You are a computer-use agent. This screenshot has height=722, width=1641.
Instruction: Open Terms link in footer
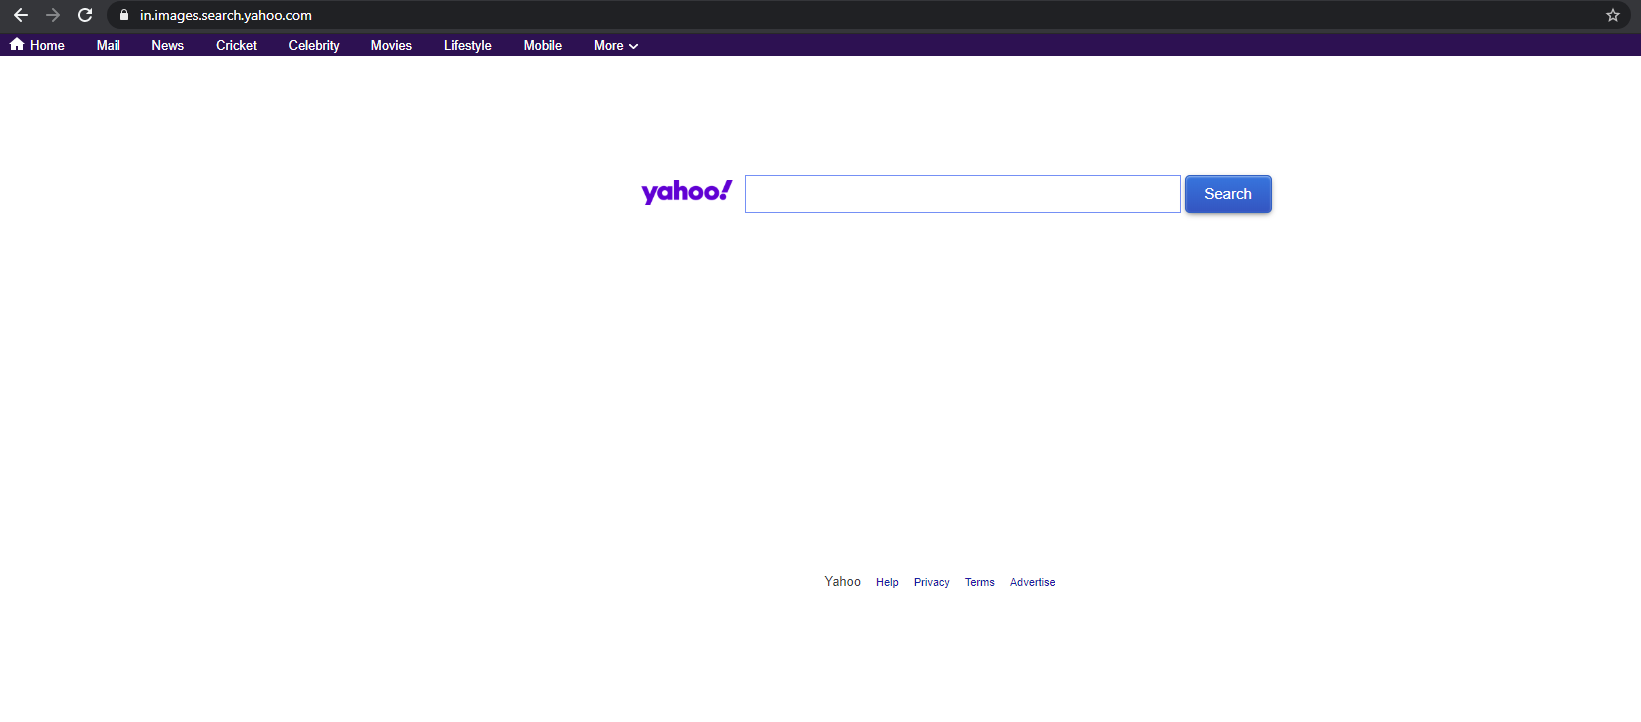tap(980, 582)
